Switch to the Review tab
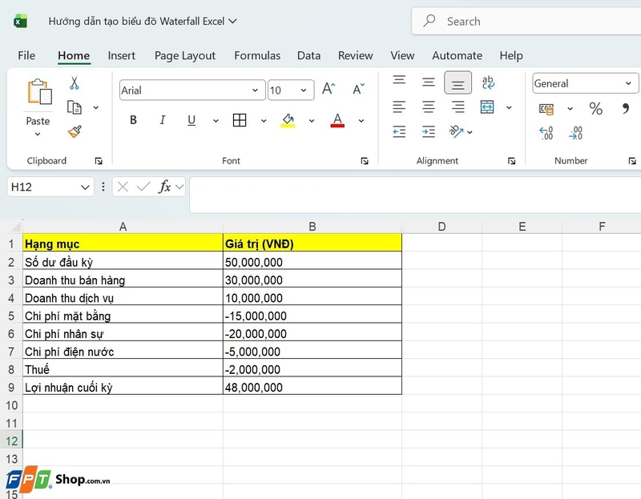Viewport: 641px width, 499px height. (x=355, y=55)
